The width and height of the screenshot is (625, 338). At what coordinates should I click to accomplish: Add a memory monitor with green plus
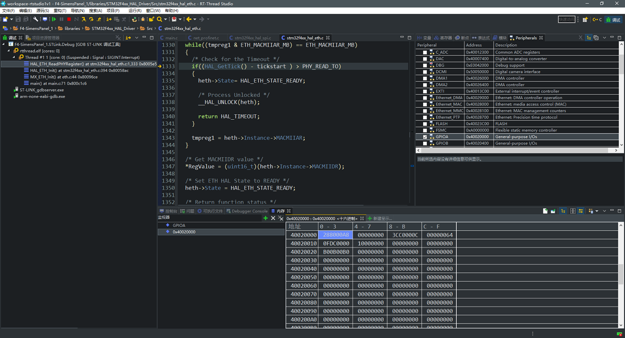(x=265, y=218)
